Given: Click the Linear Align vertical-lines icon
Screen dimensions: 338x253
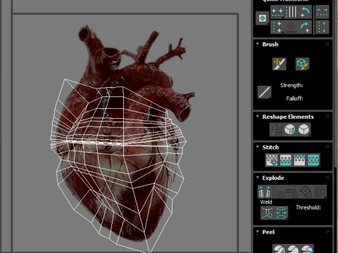Looking at the screenshot, I should (291, 12).
